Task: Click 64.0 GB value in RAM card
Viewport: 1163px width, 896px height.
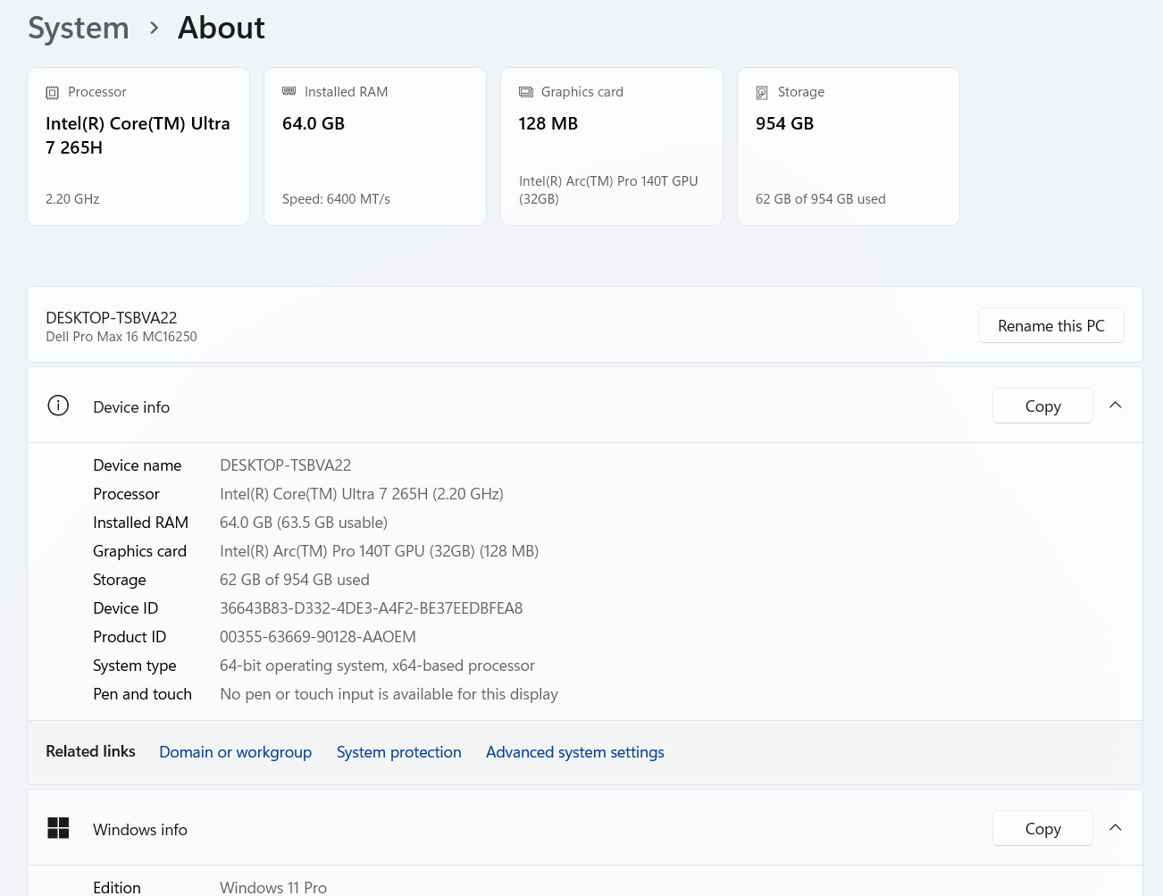Action: [x=314, y=123]
